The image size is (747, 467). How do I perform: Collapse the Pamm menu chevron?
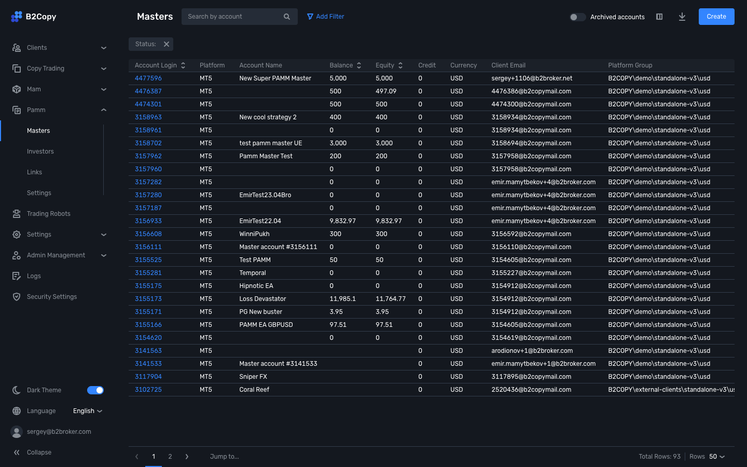pos(104,110)
